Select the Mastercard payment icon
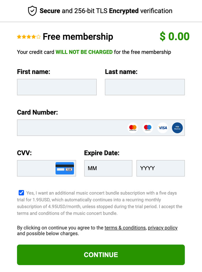202x272 pixels. click(133, 127)
